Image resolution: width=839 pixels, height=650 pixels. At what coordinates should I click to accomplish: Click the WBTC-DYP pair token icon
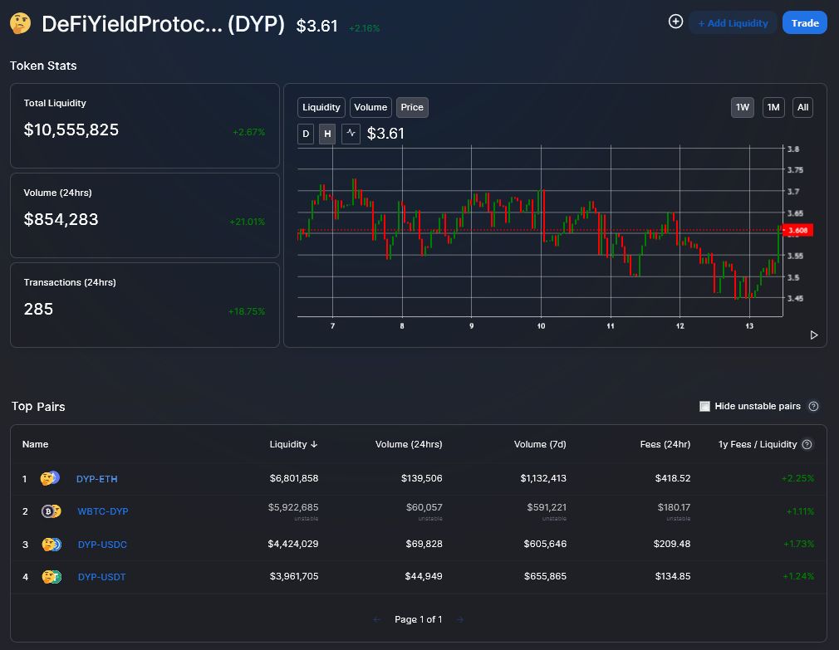[x=51, y=511]
